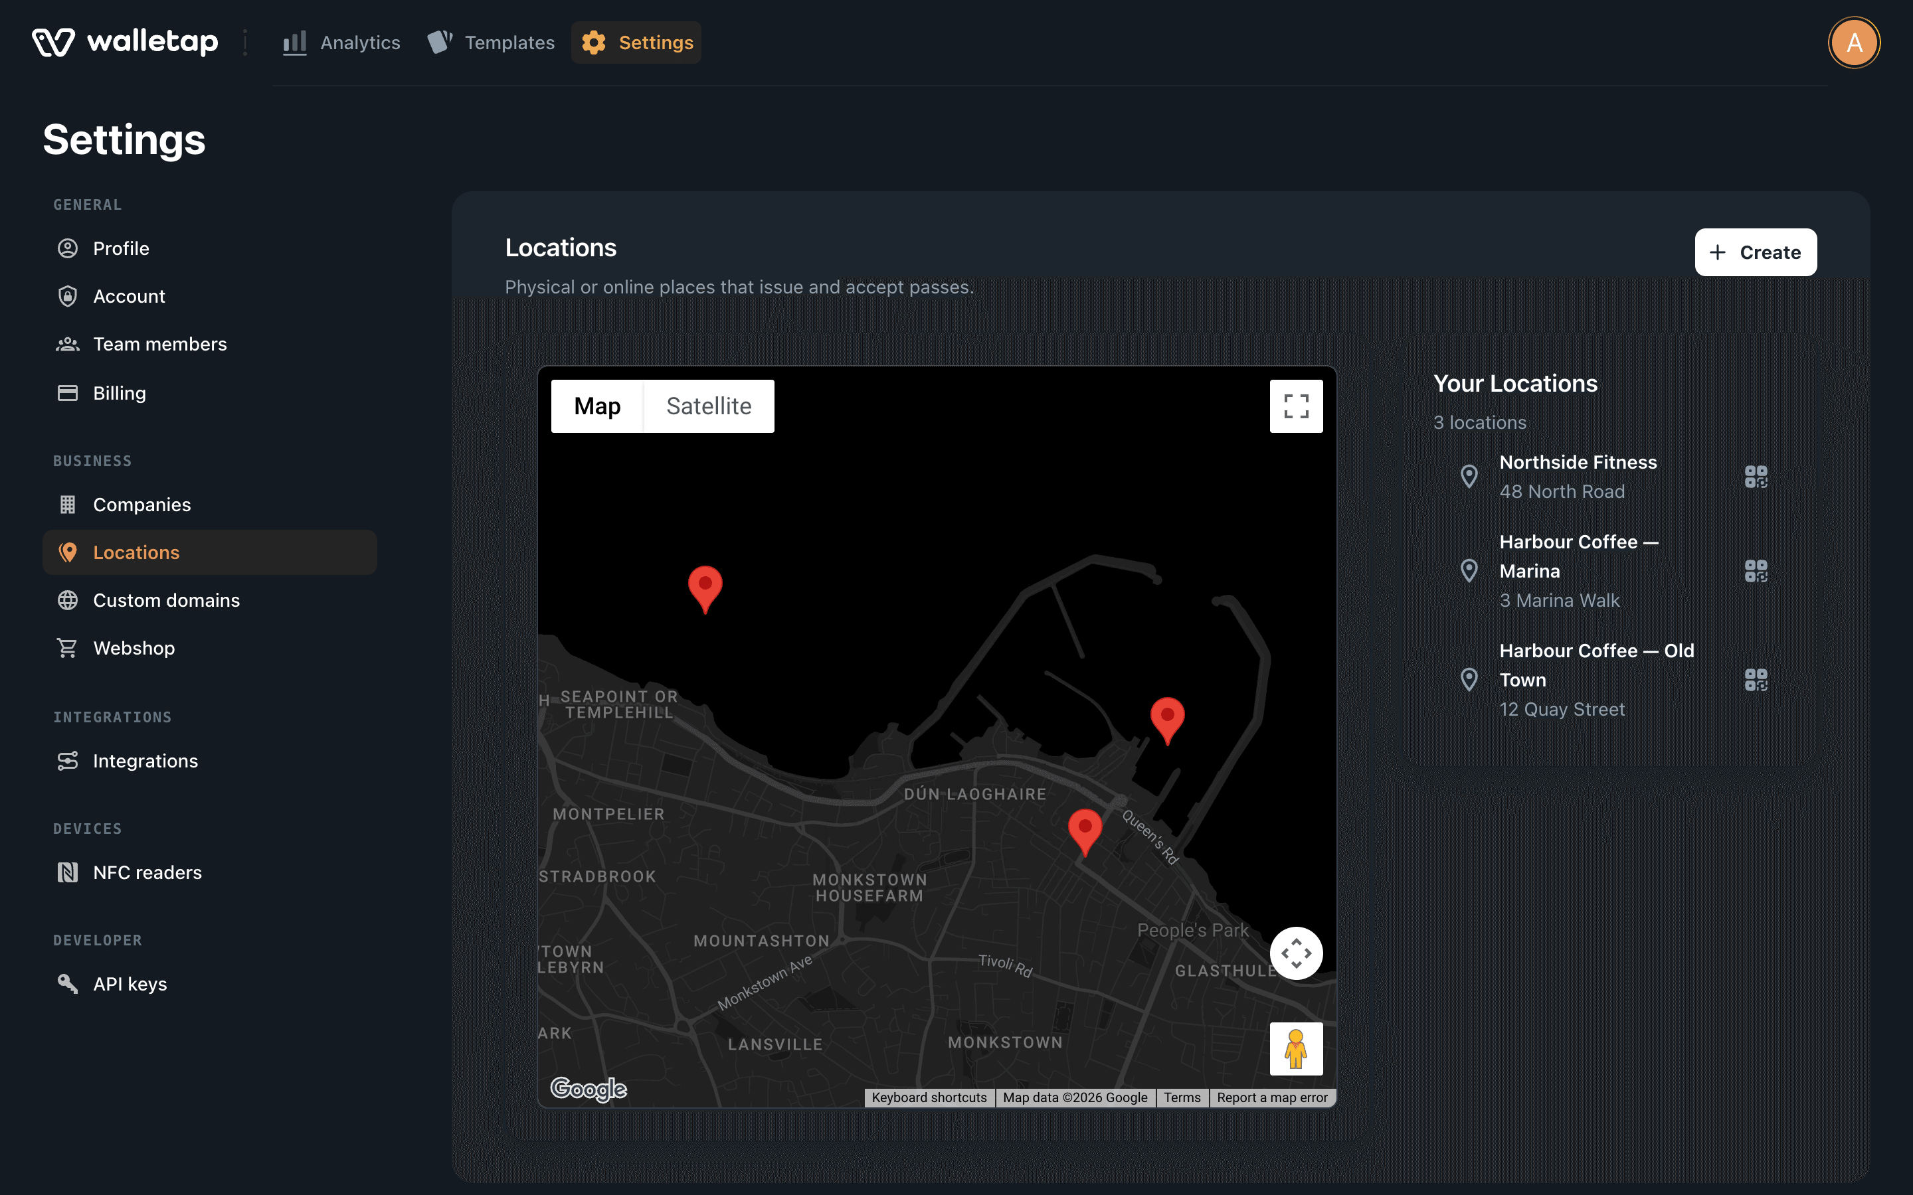Open Billing settings
Image resolution: width=1913 pixels, height=1195 pixels.
tap(209, 393)
